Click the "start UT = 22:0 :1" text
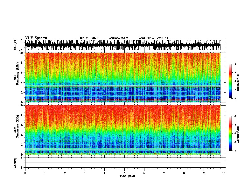This screenshot has width=252, height=194. tap(154, 38)
